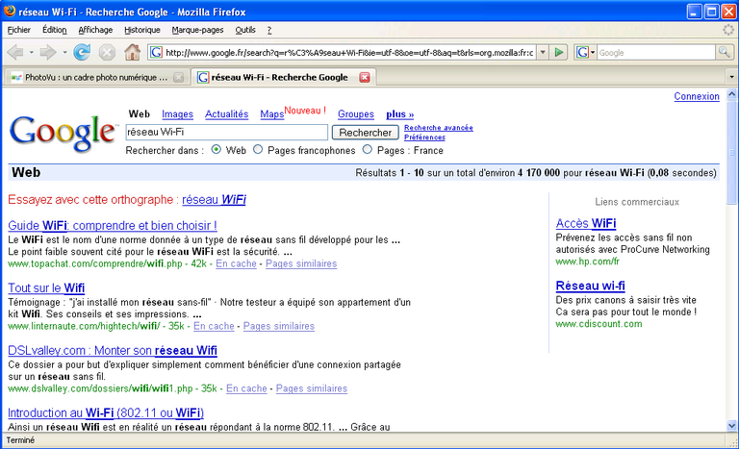
Task: Reload the page with the refresh icon
Action: 82,52
